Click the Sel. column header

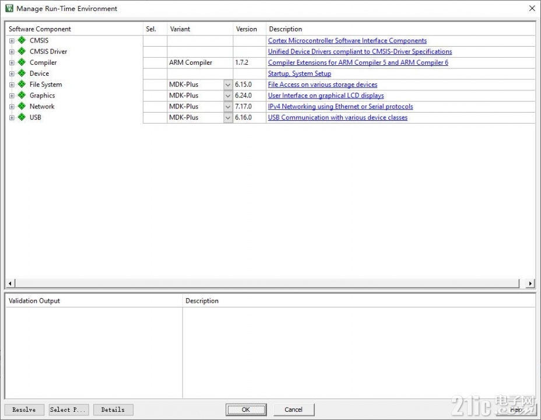click(155, 29)
